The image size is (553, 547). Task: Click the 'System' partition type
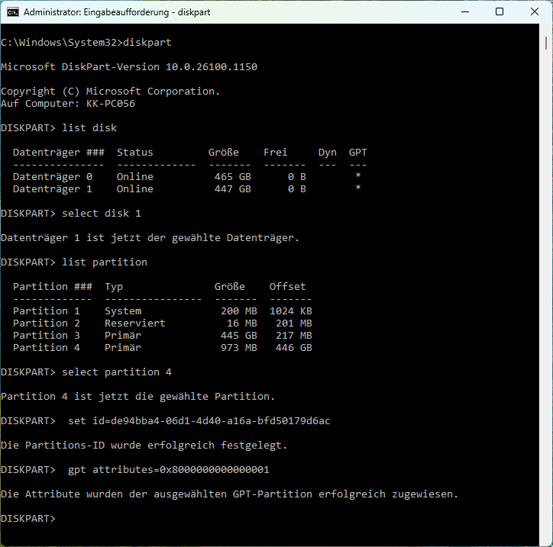tap(123, 311)
